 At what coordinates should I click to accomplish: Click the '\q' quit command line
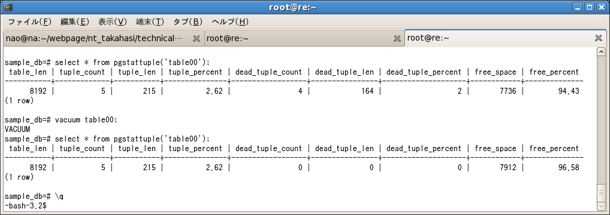click(34, 196)
